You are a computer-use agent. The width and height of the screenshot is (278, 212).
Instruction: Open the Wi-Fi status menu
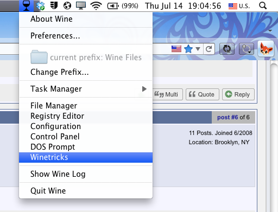coord(96,6)
